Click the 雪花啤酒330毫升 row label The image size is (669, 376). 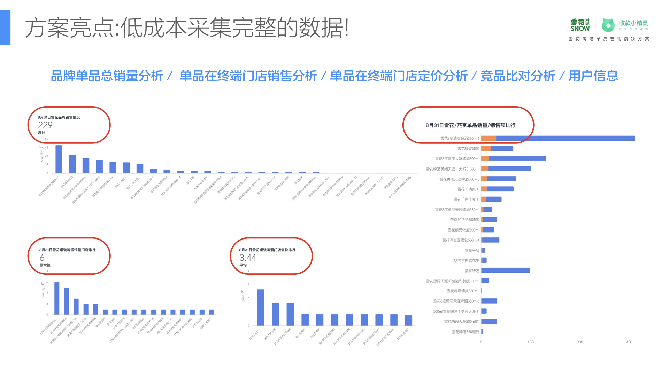466,332
